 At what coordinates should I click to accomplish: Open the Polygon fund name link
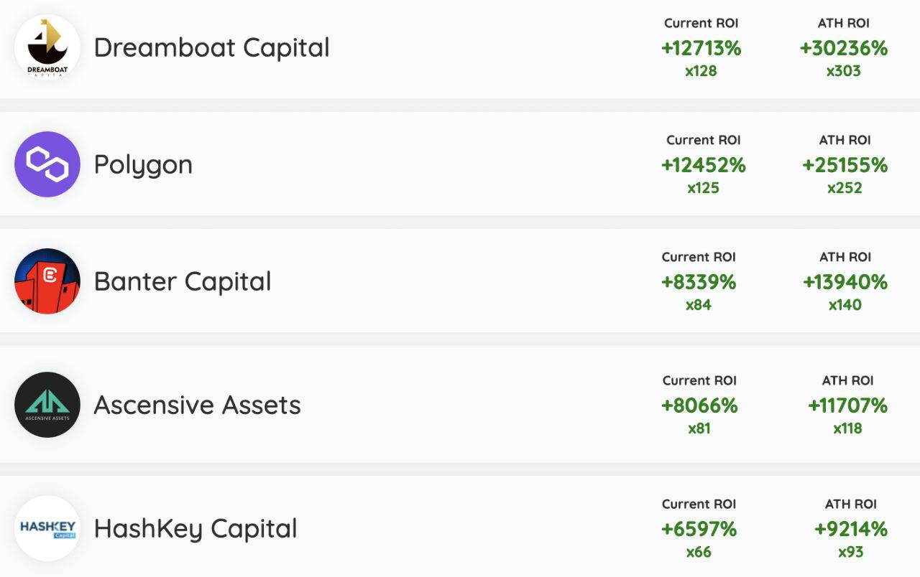point(143,165)
